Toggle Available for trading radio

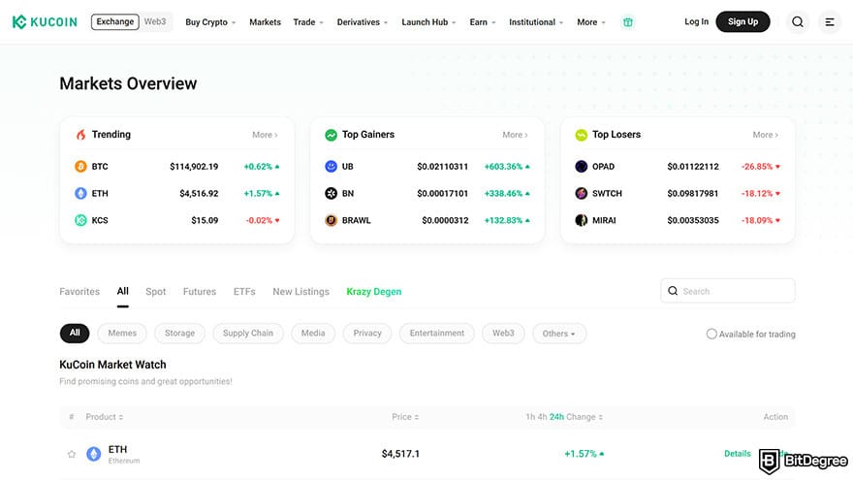(x=711, y=334)
